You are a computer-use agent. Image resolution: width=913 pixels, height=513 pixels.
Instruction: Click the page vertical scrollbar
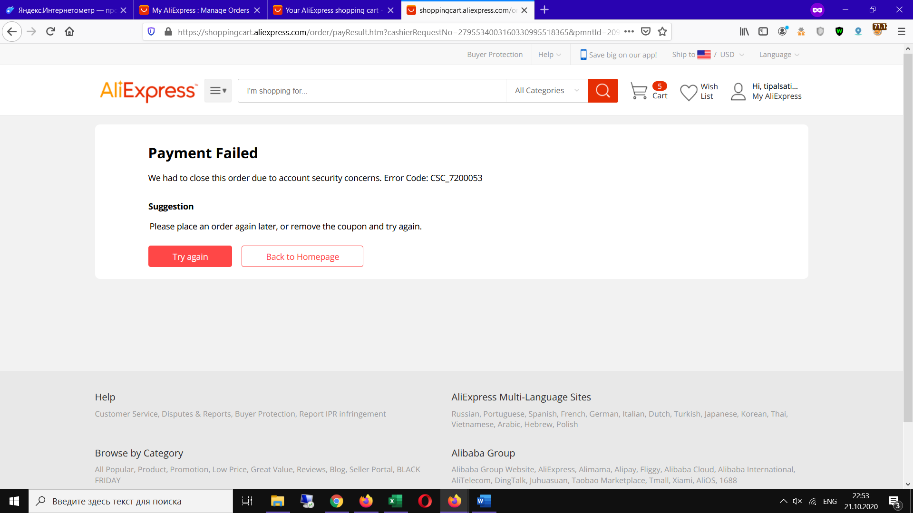(x=908, y=237)
